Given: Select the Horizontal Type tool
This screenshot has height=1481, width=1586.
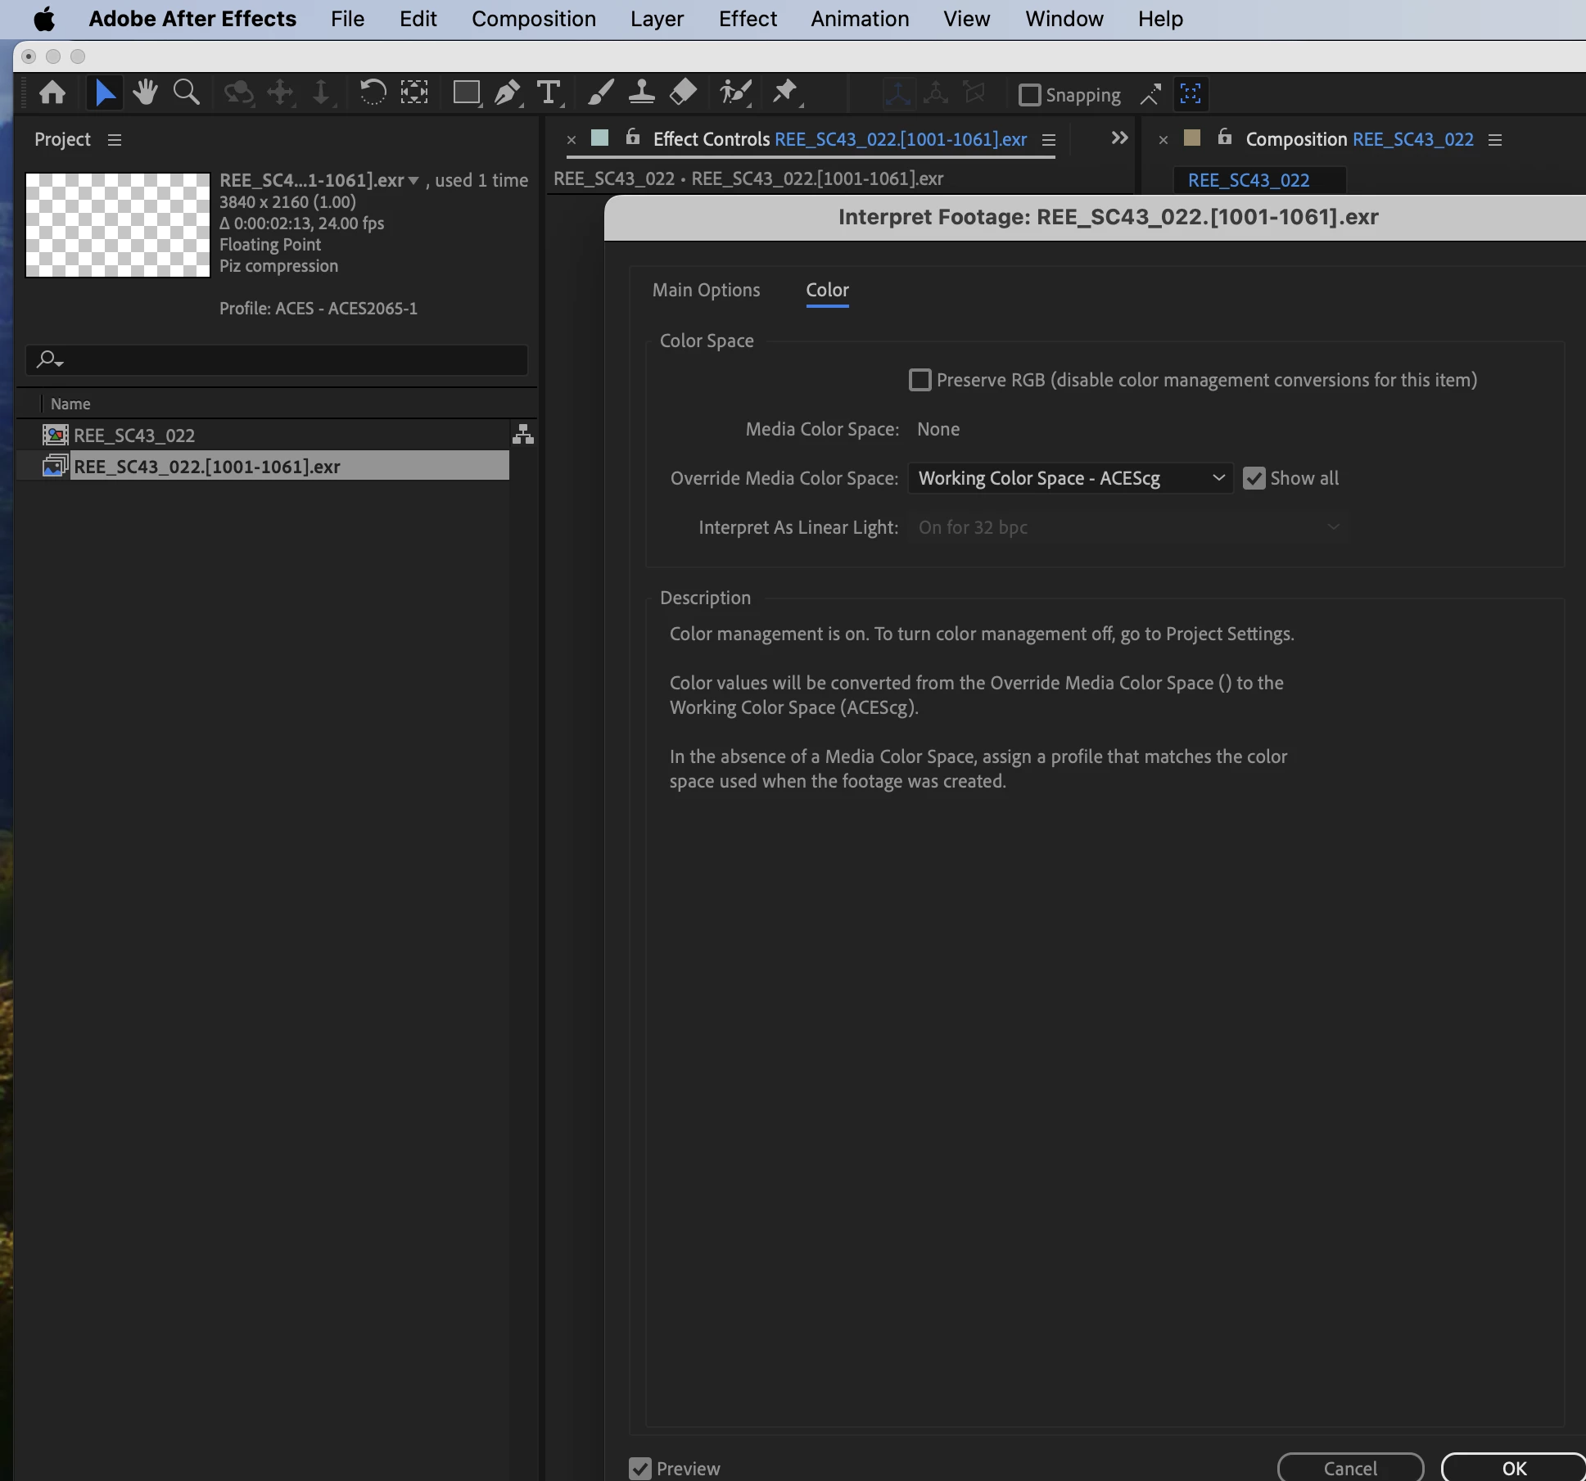Looking at the screenshot, I should (549, 93).
